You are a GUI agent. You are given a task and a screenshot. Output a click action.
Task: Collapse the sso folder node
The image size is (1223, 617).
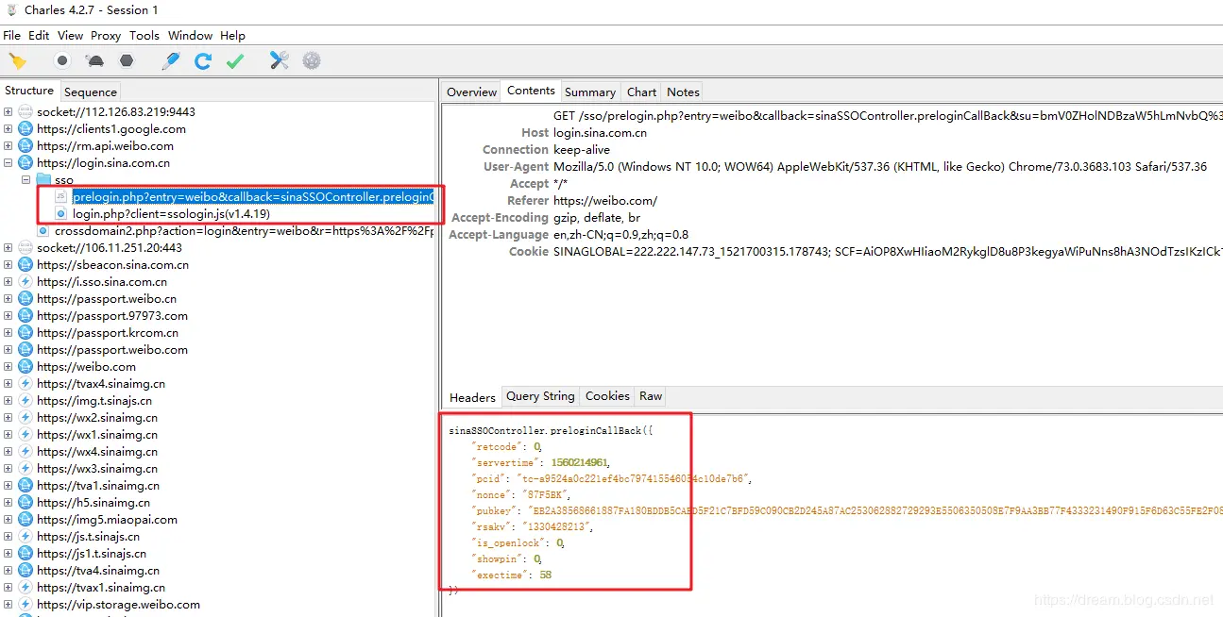26,180
